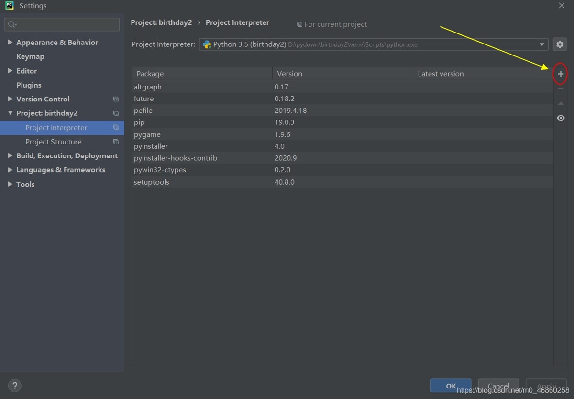Expand the Appearance & Behavior section
Image resolution: width=574 pixels, height=399 pixels.
pyautogui.click(x=10, y=42)
